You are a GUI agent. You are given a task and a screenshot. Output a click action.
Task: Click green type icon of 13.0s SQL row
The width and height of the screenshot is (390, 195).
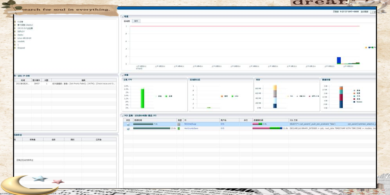tap(179, 129)
